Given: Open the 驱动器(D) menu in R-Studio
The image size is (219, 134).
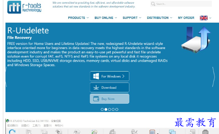Looking at the screenshot, I should click(12, 126).
